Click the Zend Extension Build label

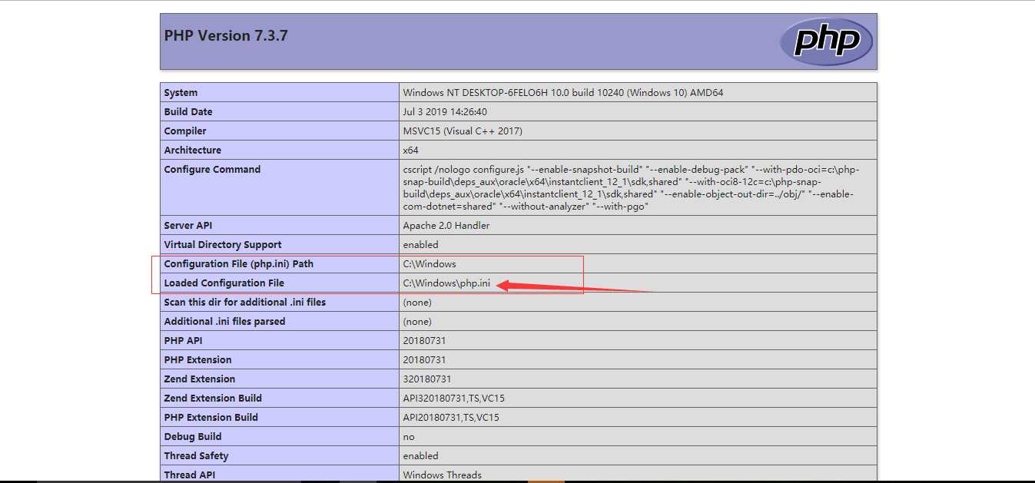point(213,399)
